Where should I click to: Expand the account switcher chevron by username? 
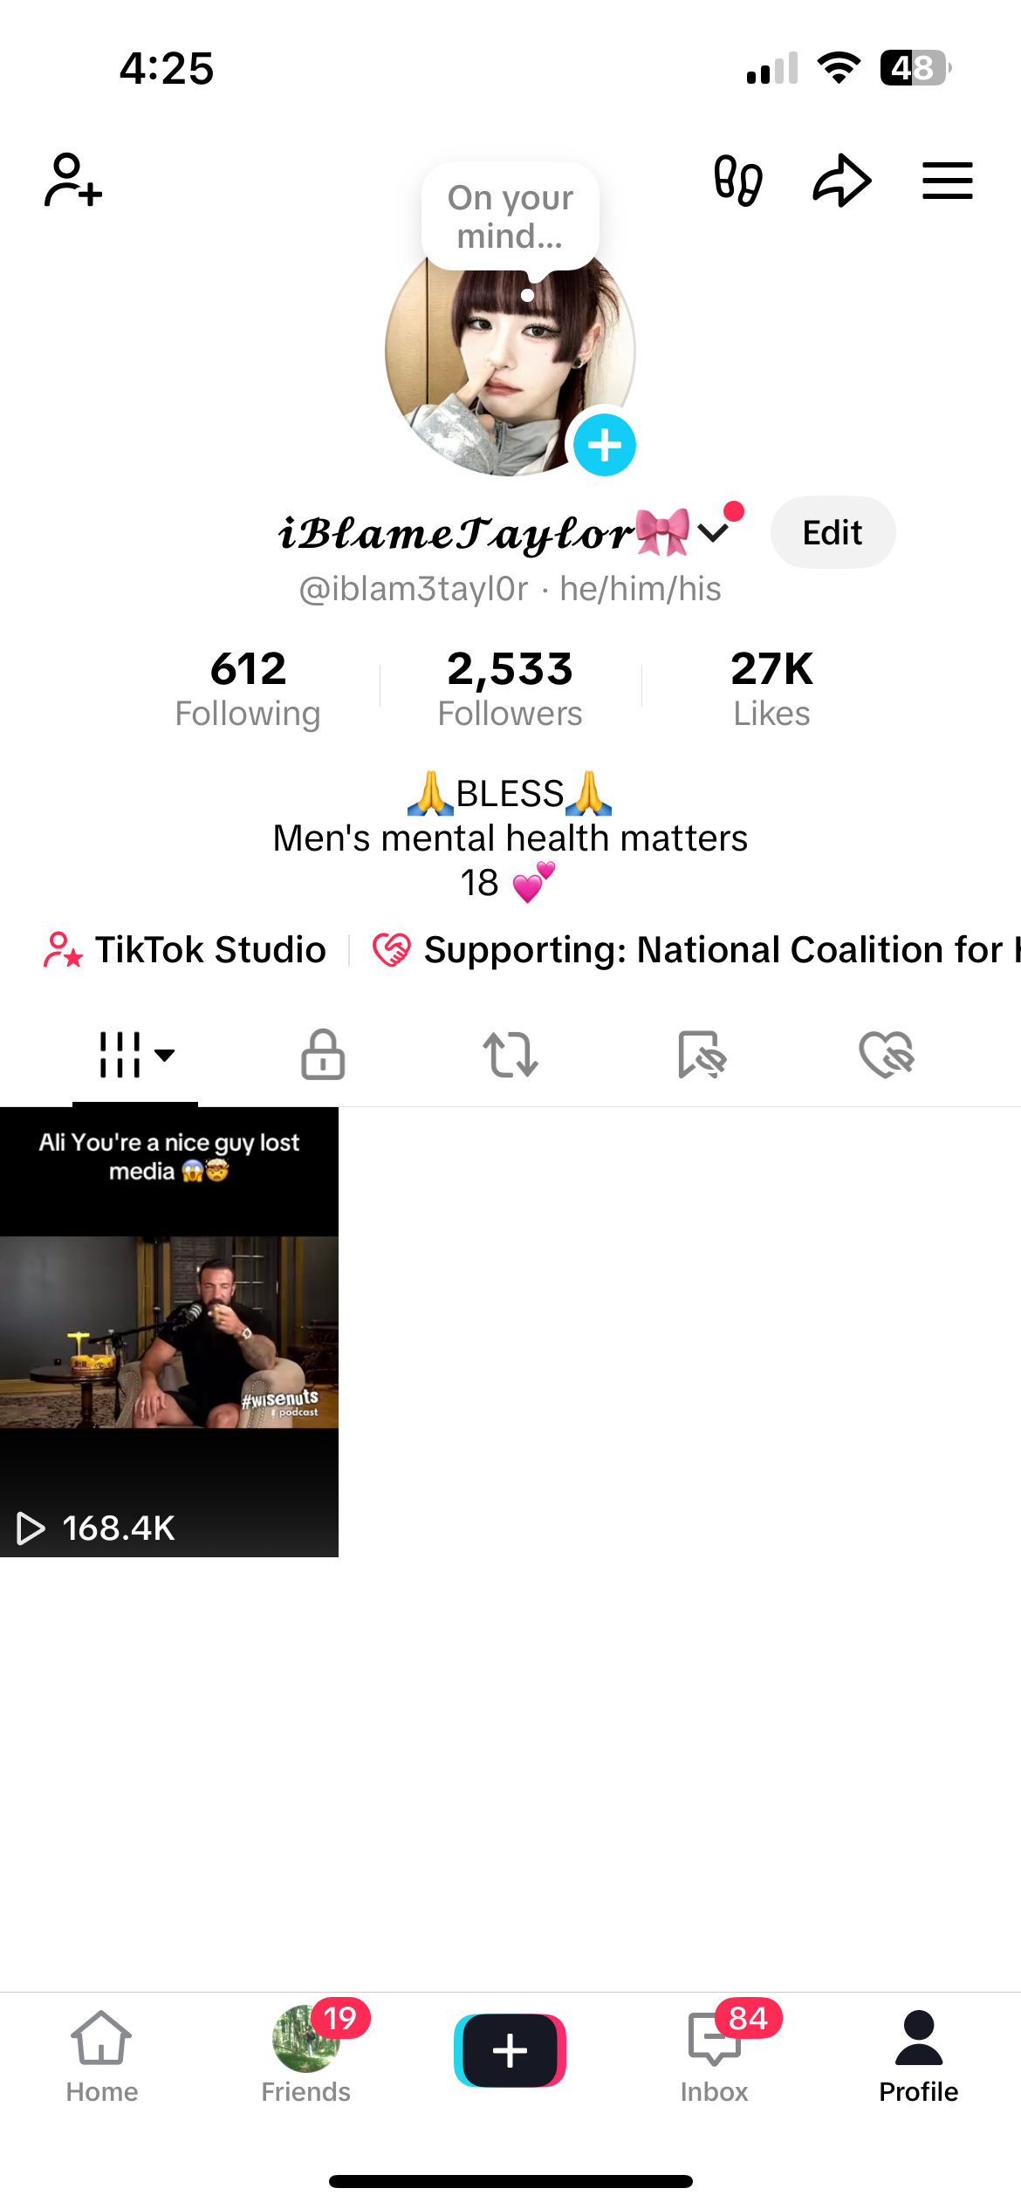pos(714,532)
